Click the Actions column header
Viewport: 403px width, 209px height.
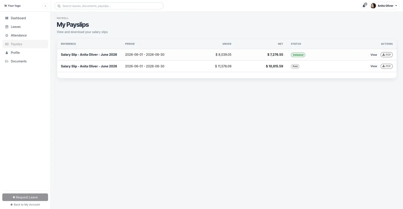pyautogui.click(x=387, y=44)
